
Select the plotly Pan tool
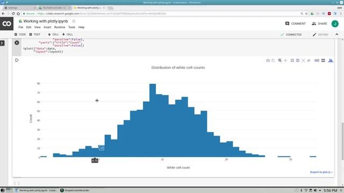click(285, 61)
